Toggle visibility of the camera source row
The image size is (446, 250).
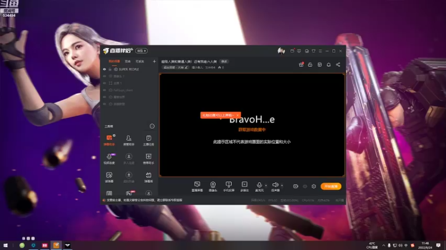coord(104,76)
